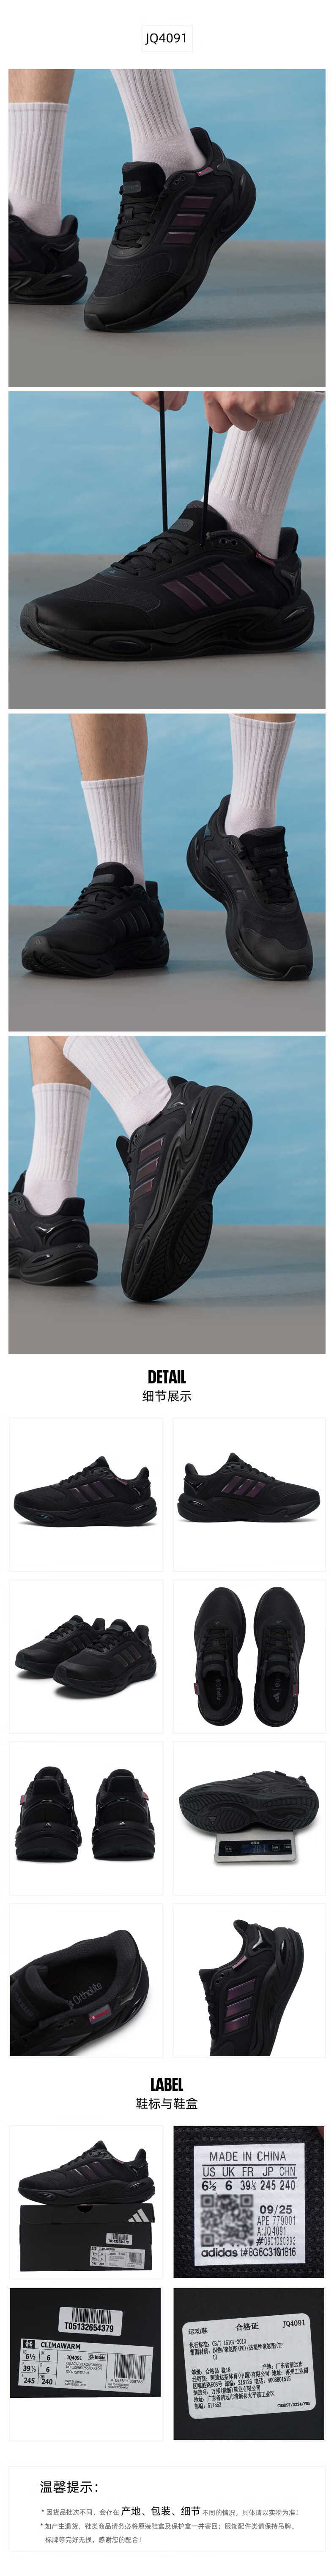The image size is (334, 2576).
Task: Select the Ortholite insole close-up thumbnail
Action: 86,1980
